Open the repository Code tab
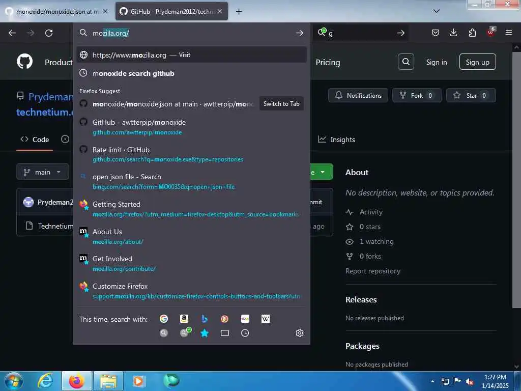The width and height of the screenshot is (521, 391). (35, 139)
